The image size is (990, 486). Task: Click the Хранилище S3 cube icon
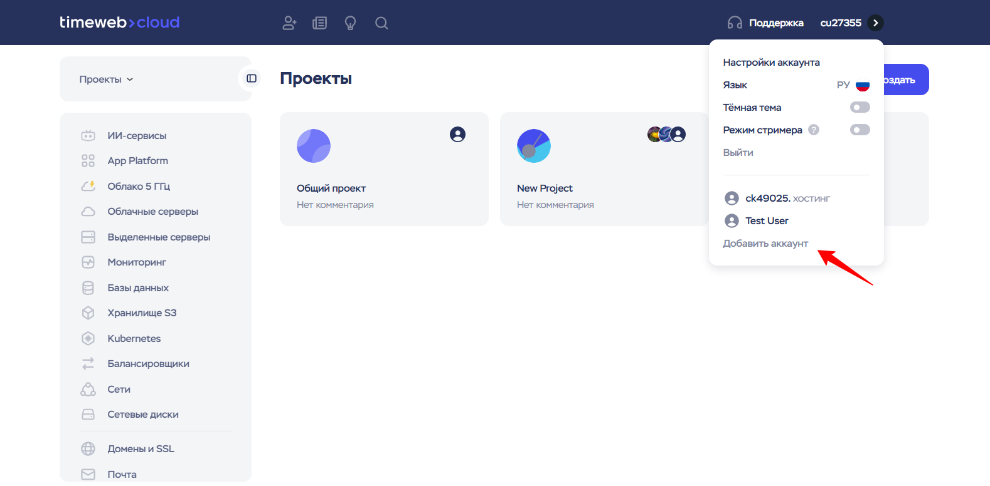pyautogui.click(x=88, y=313)
